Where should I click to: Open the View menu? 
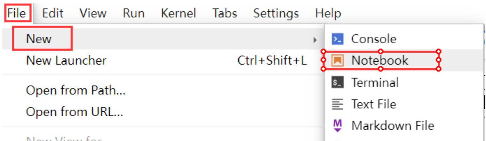(x=93, y=13)
